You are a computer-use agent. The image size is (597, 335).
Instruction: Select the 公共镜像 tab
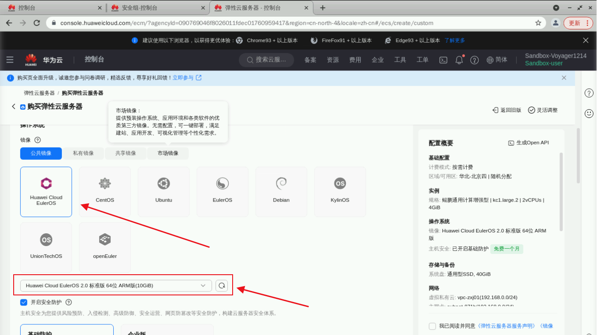click(41, 153)
